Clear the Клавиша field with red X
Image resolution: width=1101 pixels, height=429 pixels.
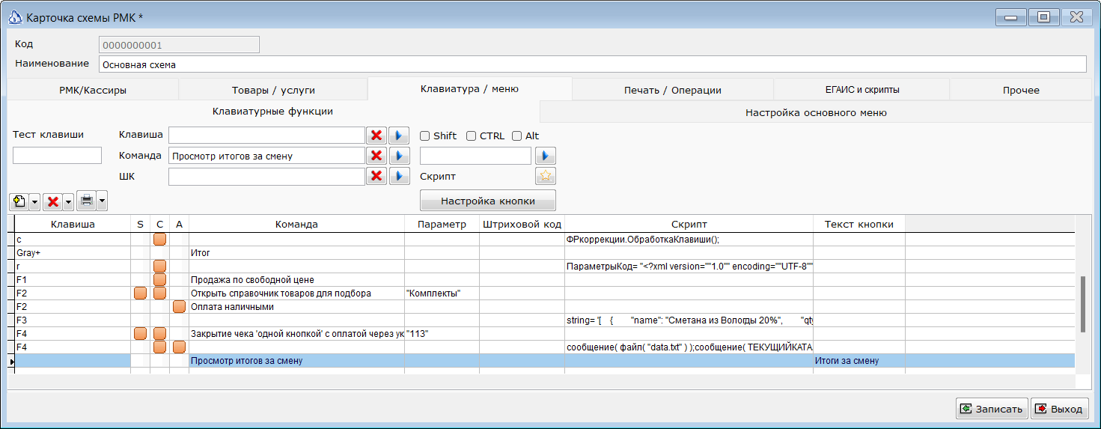(376, 136)
